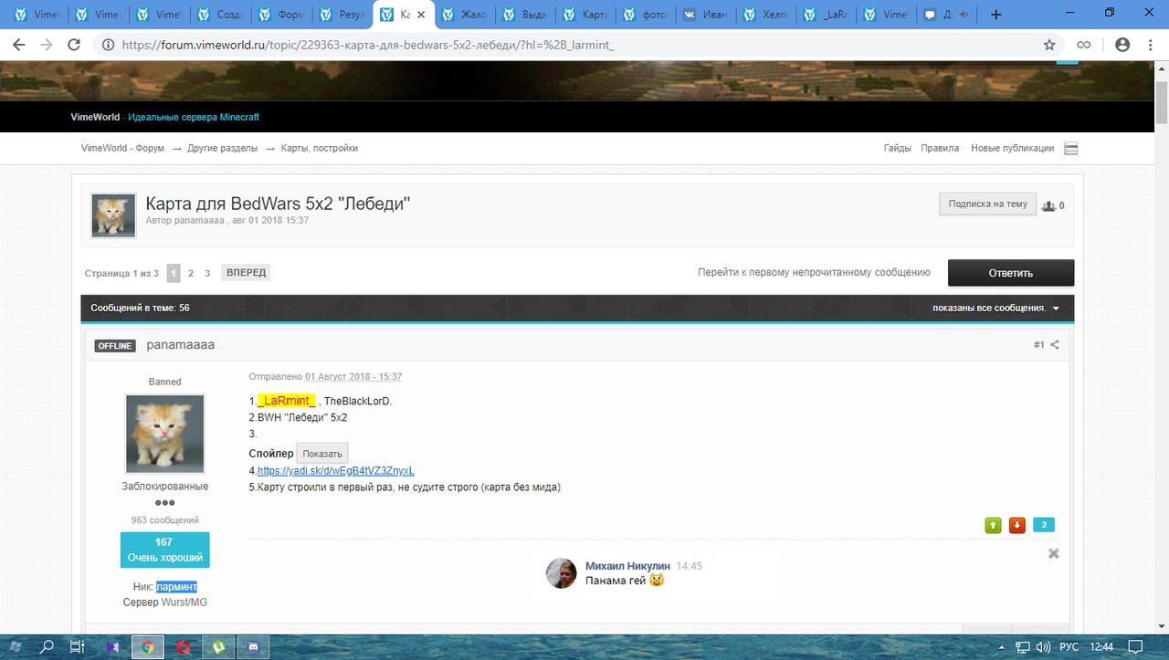Click Михаил Никулин's avatar photo
Image resolution: width=1169 pixels, height=660 pixels.
pyautogui.click(x=562, y=573)
